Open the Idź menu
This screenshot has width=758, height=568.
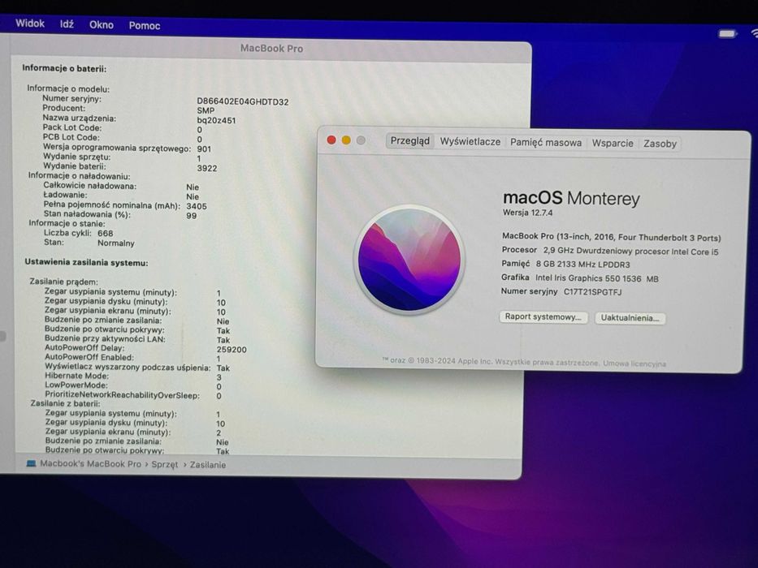[x=67, y=24]
